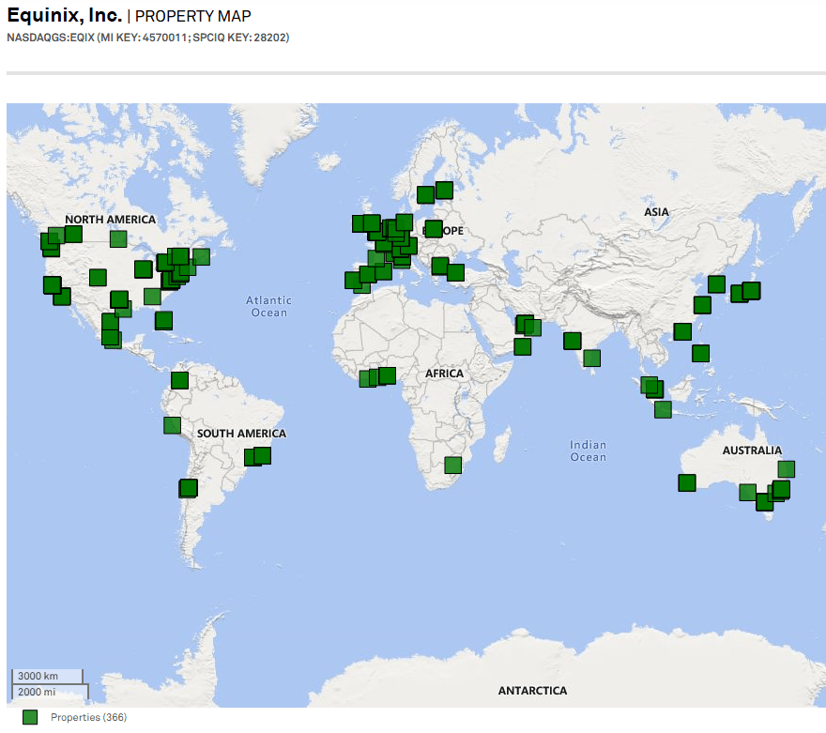826x733 pixels.
Task: Select the marker in southern India
Action: (591, 358)
